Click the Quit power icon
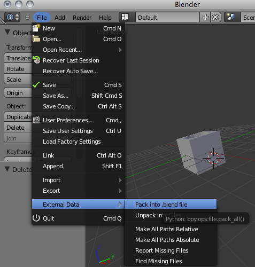Screen dimensions: 255x267 [36, 218]
